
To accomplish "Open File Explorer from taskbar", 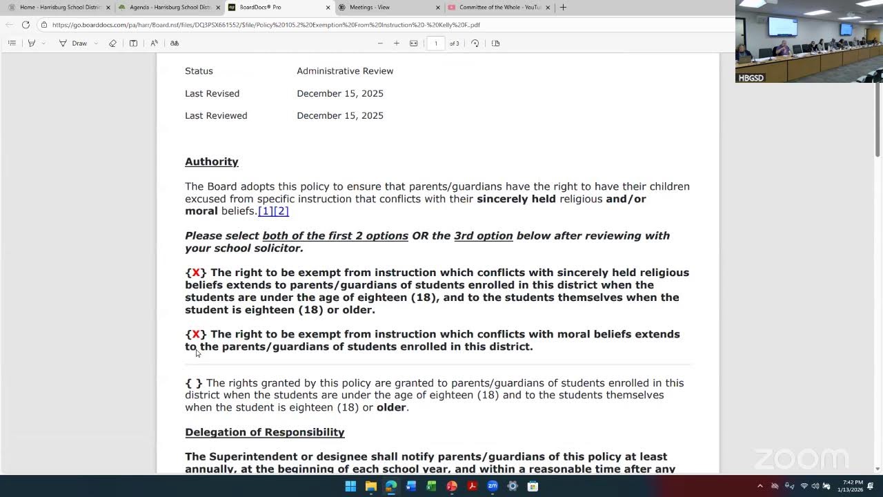I will point(371,486).
